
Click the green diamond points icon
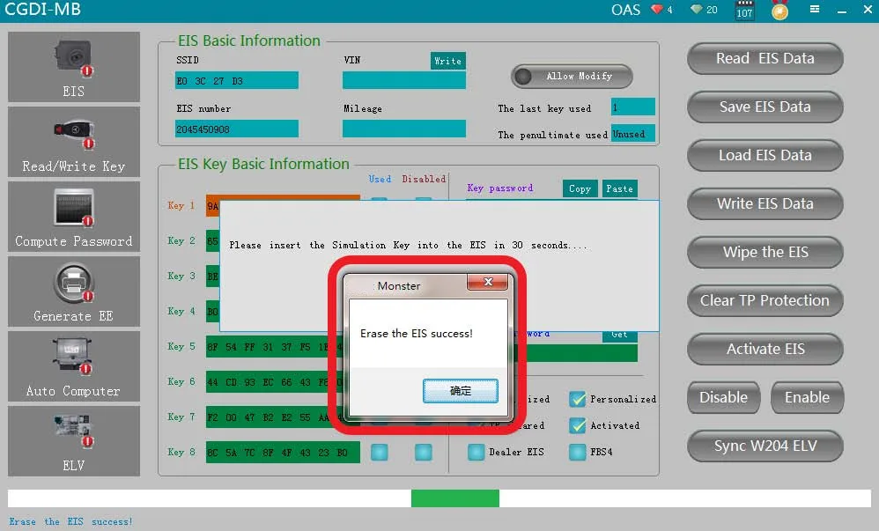point(697,10)
